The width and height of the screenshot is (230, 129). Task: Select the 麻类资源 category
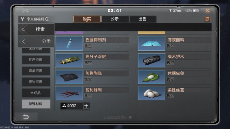tap(36, 71)
